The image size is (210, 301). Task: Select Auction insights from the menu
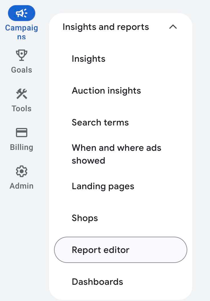tap(106, 90)
